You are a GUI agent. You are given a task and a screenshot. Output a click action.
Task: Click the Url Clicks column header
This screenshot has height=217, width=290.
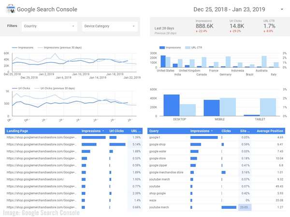(116, 131)
